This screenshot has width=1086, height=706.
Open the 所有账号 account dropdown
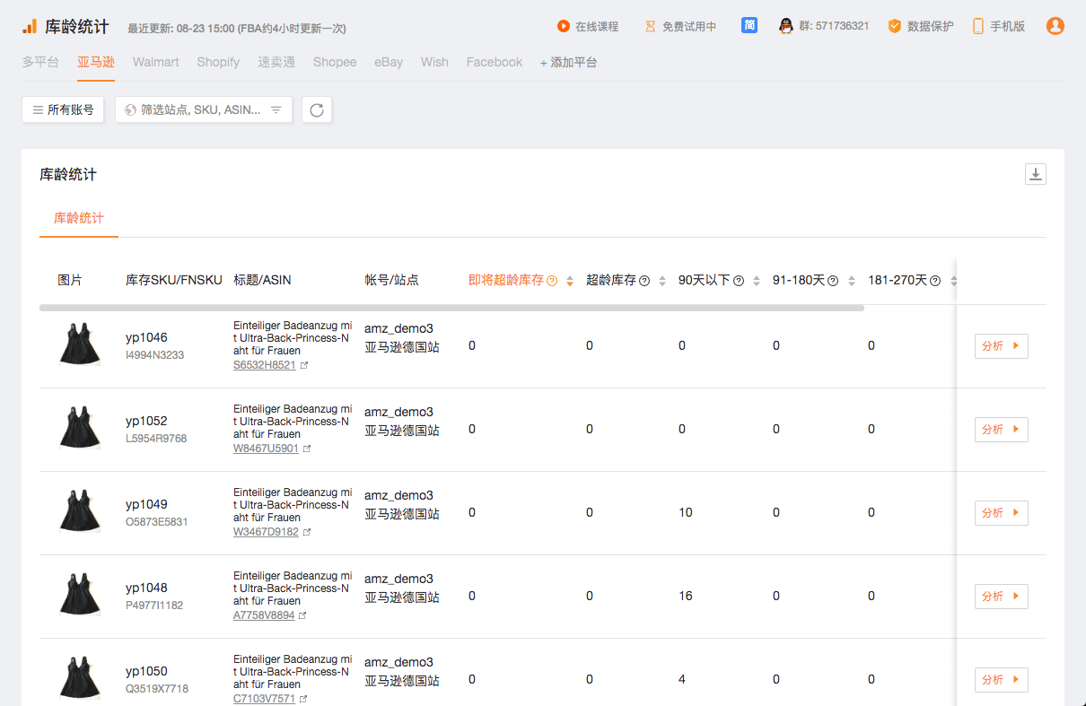[63, 109]
